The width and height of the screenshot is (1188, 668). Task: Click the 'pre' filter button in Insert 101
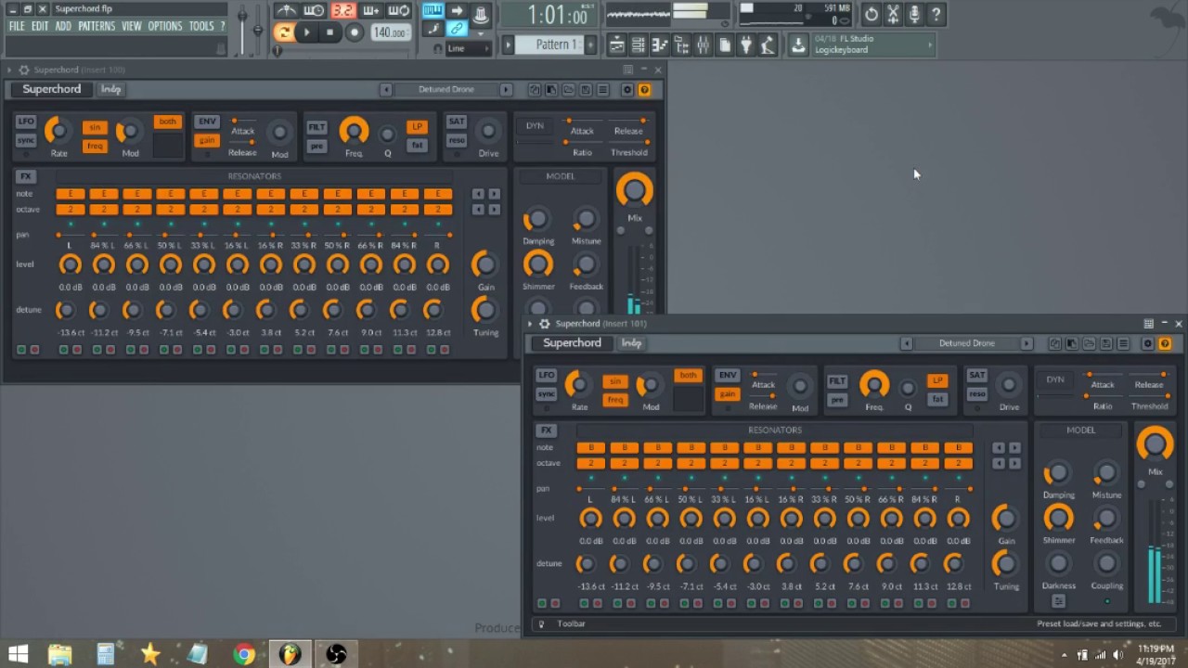pyautogui.click(x=837, y=400)
